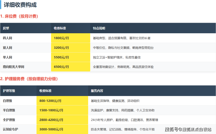The width and height of the screenshot is (216, 134).
Task: Click the yellow 1800元/月 price cell
Action: 61,38
